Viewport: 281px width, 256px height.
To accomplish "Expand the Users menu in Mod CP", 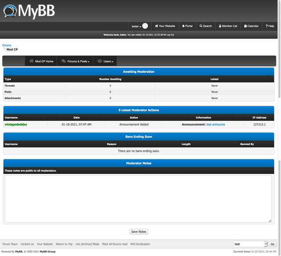I will click(x=105, y=61).
